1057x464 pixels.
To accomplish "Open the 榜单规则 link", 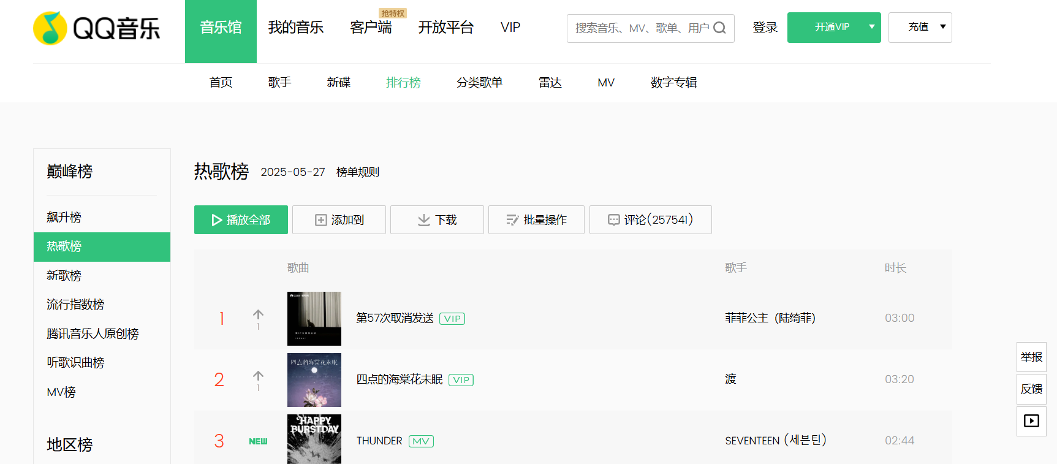I will (x=358, y=172).
